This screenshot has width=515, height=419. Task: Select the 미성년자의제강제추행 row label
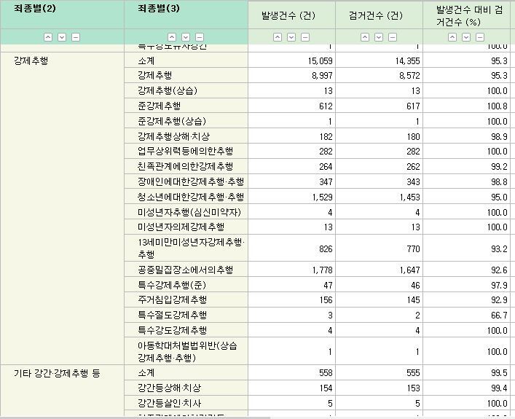click(181, 227)
